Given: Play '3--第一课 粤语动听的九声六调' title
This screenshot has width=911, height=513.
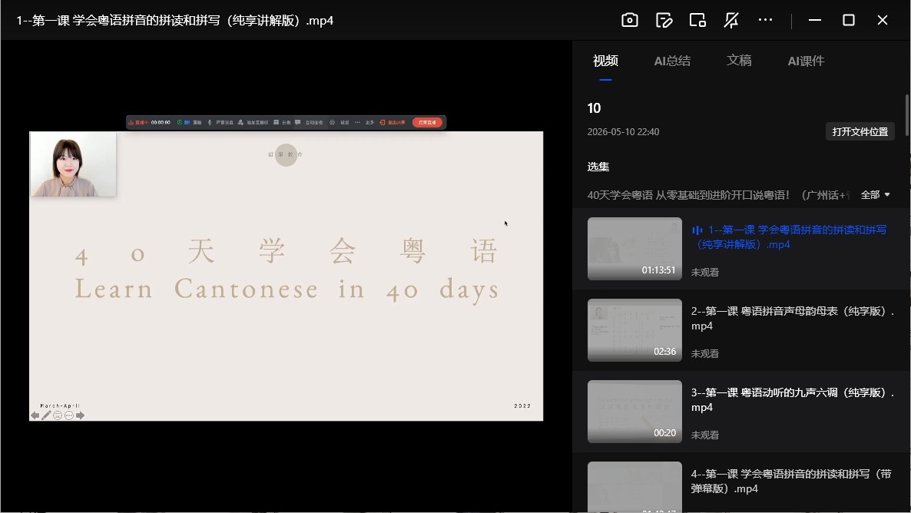Looking at the screenshot, I should click(x=793, y=399).
